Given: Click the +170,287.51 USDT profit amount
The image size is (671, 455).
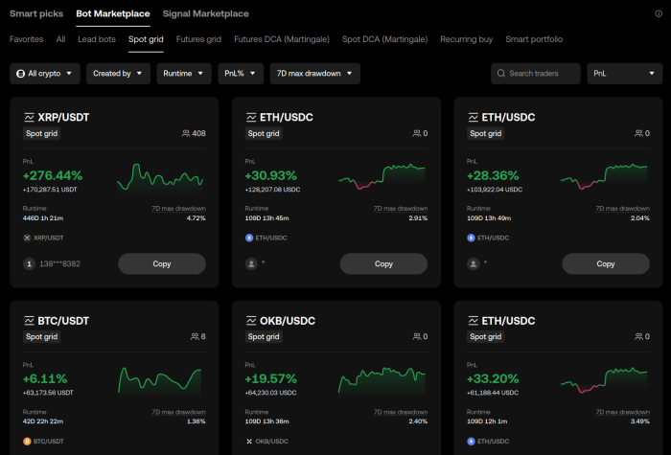Looking at the screenshot, I should tap(50, 190).
